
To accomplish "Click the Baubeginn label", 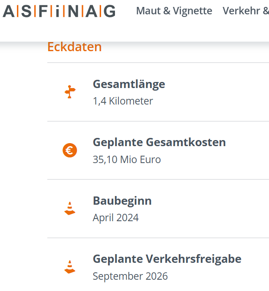I will 122,201.
